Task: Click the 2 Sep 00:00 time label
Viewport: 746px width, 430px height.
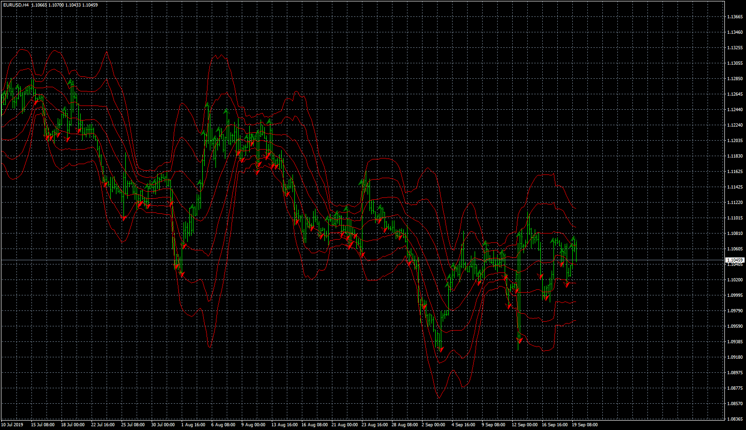Action: pos(433,425)
